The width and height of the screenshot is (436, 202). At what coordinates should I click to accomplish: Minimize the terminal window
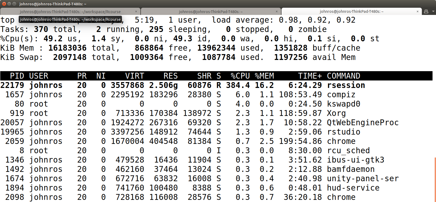9,4
